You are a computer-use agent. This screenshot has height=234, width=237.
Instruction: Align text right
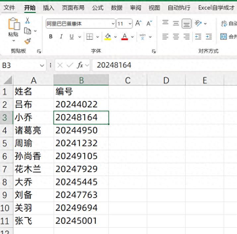pos(187,36)
